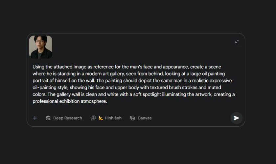This screenshot has width=276, height=164.
Task: Expand the prompt box to full screen
Action: click(x=237, y=42)
